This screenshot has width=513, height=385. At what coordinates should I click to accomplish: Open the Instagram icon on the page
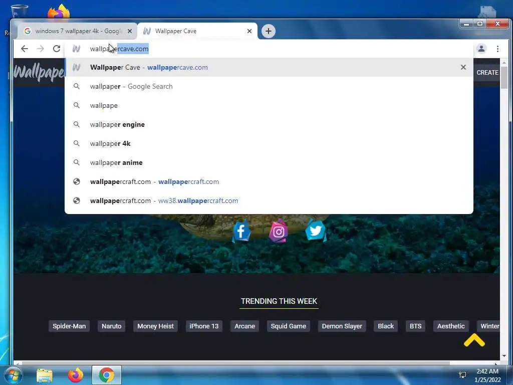[x=279, y=231]
